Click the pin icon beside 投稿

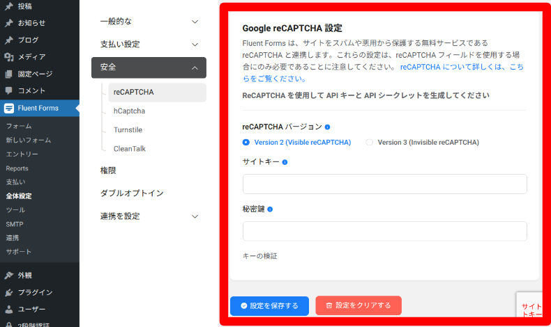point(9,6)
